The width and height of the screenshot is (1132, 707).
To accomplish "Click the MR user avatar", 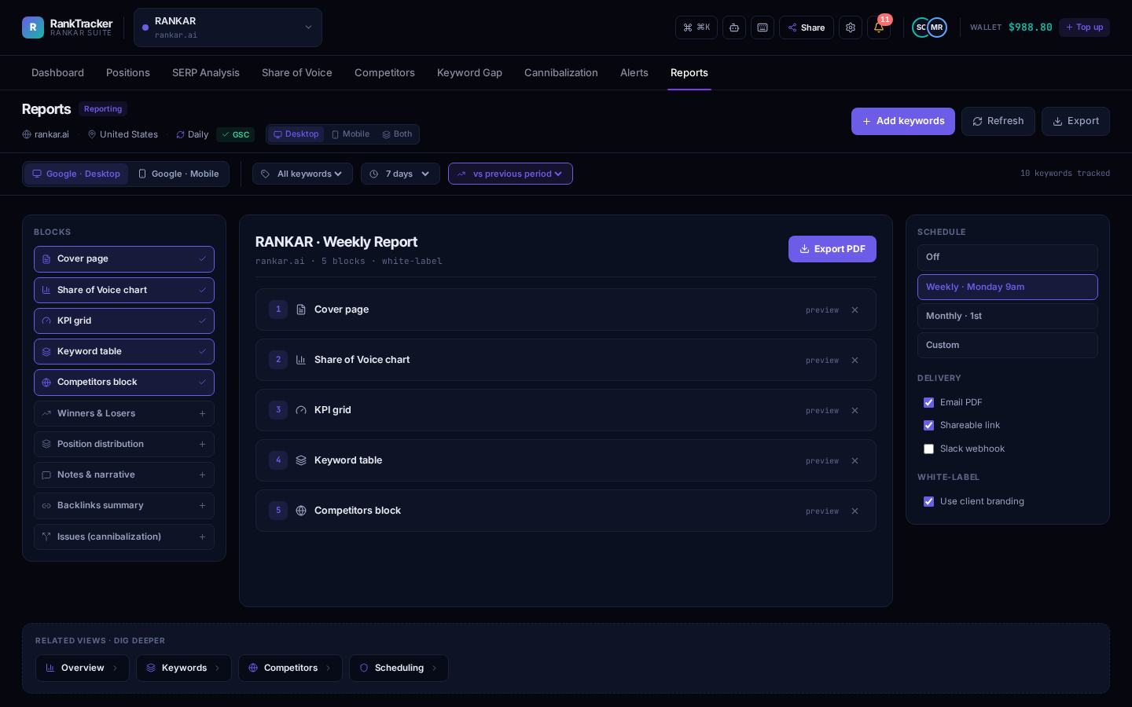I will tap(937, 27).
